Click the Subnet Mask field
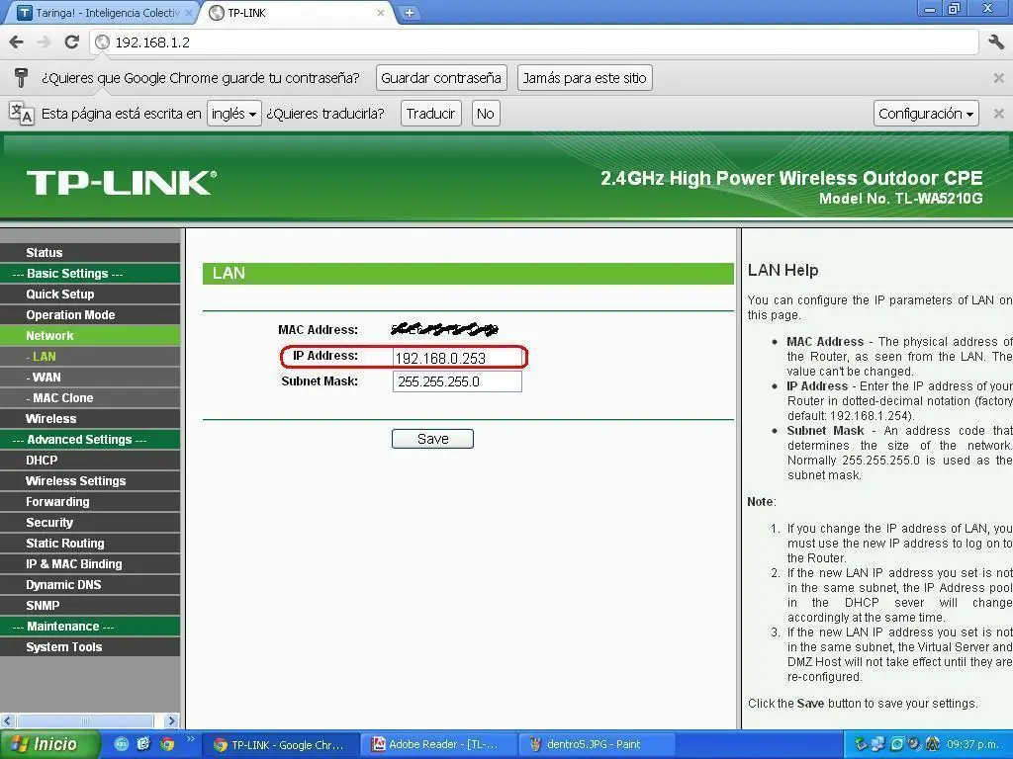Screen dimensions: 1013x759 [457, 381]
